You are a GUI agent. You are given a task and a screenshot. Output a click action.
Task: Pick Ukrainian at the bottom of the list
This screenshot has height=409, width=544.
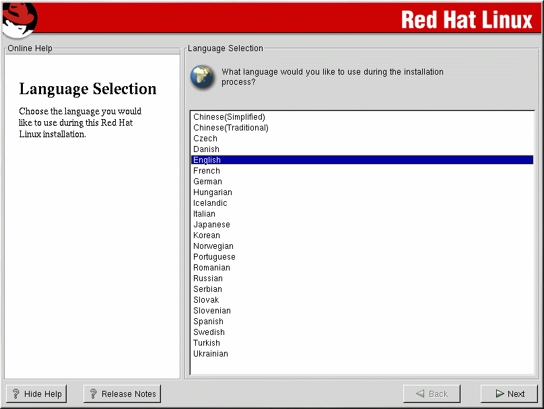(211, 354)
